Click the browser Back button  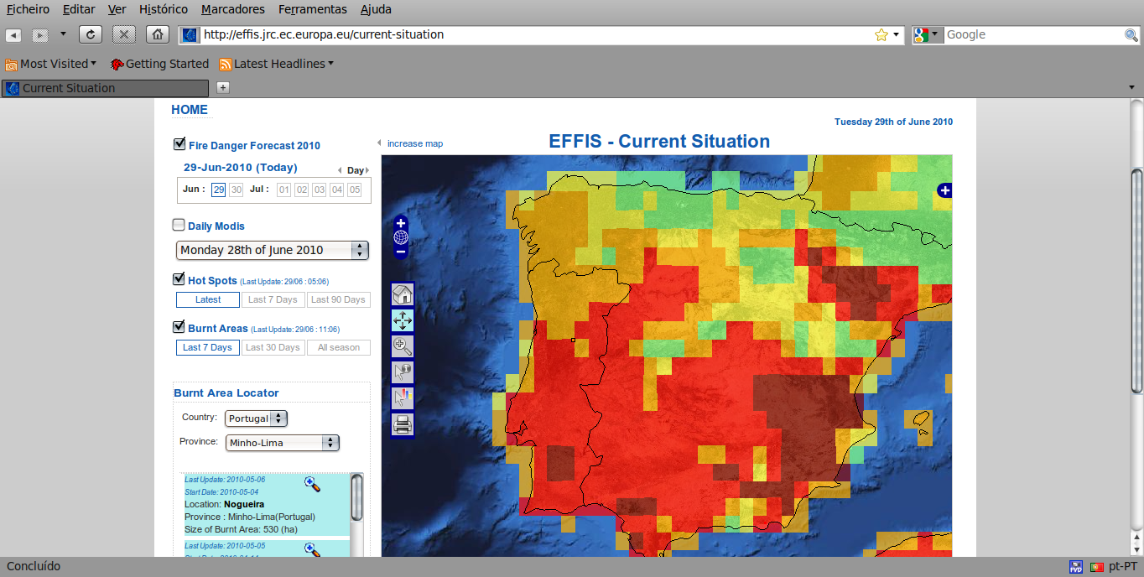[x=14, y=35]
